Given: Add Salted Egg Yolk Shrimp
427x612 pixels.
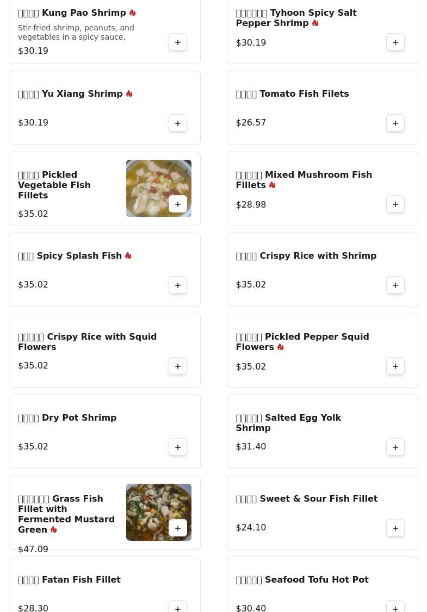Looking at the screenshot, I should [x=395, y=447].
